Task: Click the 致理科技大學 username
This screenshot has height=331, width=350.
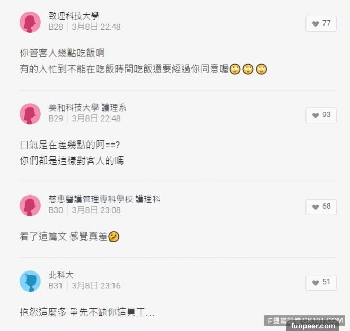Action: pos(74,16)
